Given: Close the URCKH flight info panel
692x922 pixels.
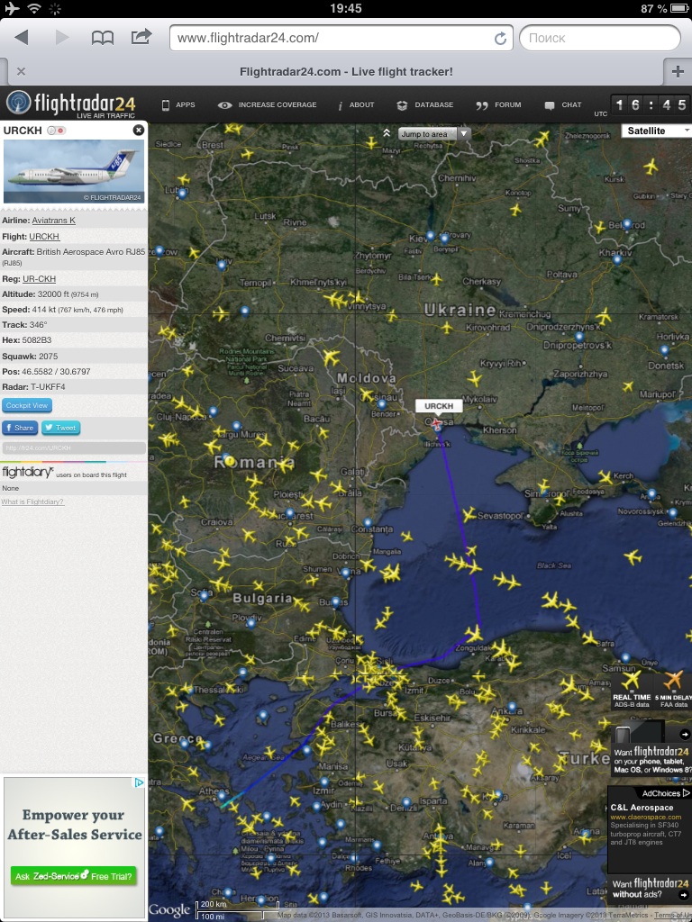Looking at the screenshot, I should pyautogui.click(x=138, y=131).
